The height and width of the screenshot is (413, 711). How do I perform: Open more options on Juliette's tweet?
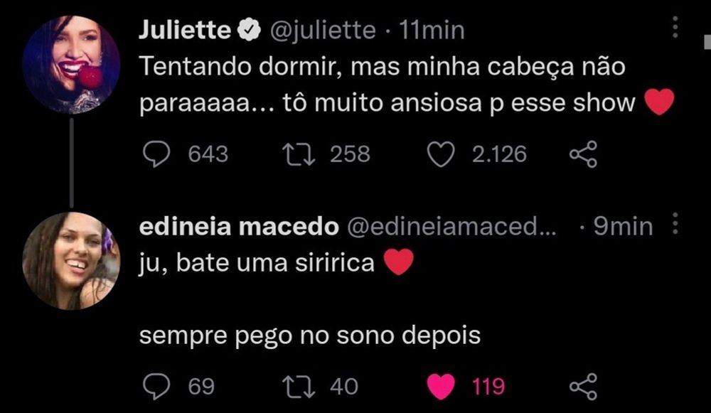pyautogui.click(x=675, y=28)
